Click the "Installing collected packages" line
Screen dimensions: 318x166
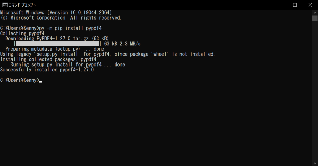point(48,59)
